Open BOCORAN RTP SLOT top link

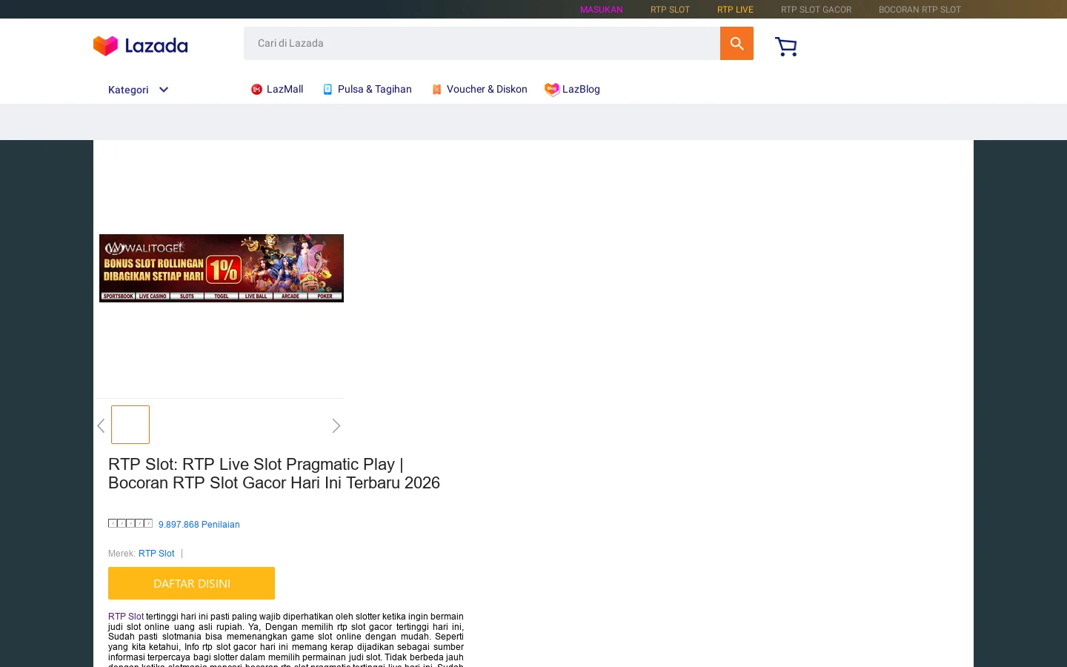920,10
